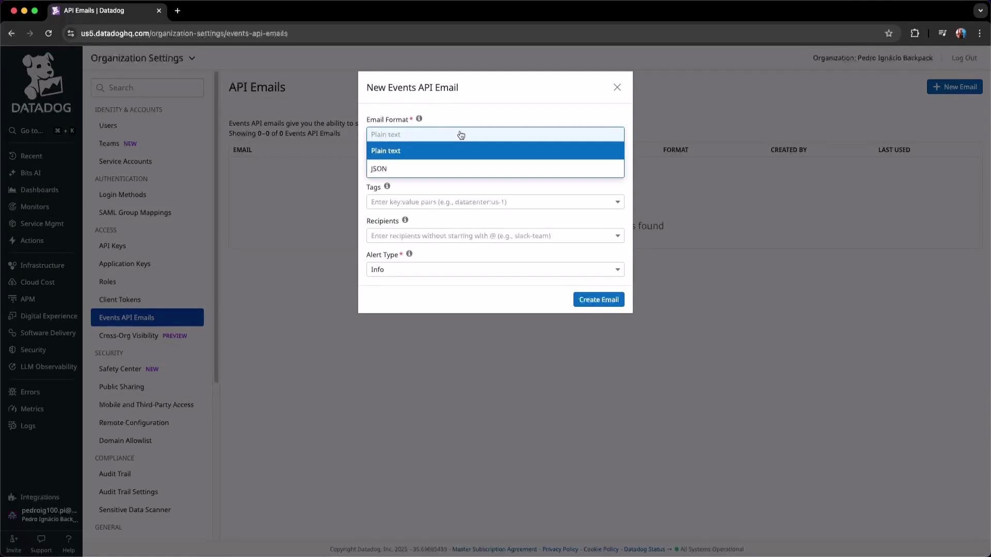991x557 pixels.
Task: Open Monitors in the sidebar
Action: (35, 207)
